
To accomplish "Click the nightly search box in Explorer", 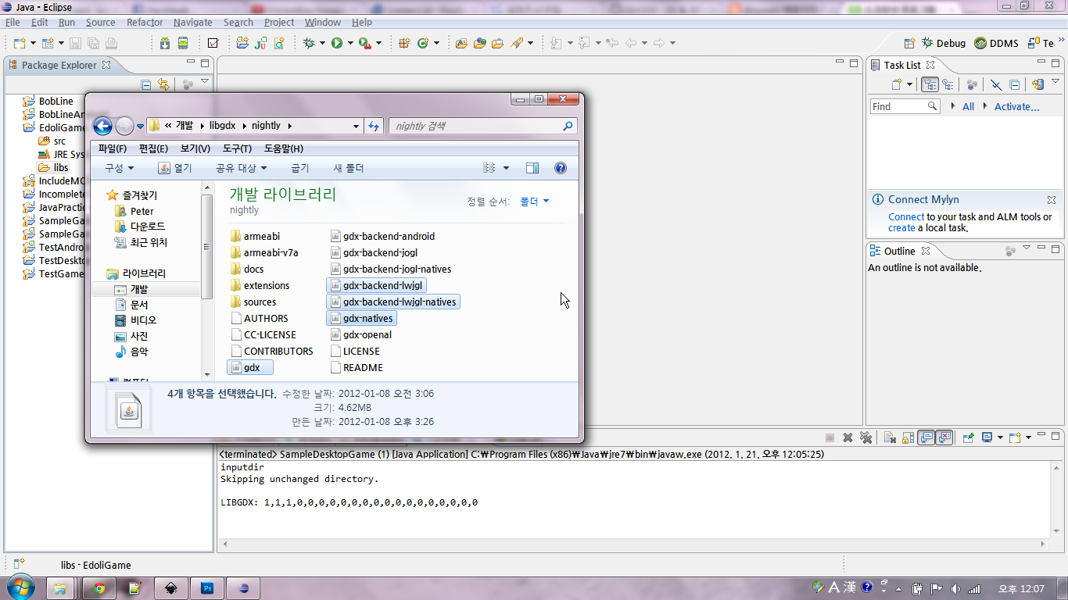I will 483,126.
